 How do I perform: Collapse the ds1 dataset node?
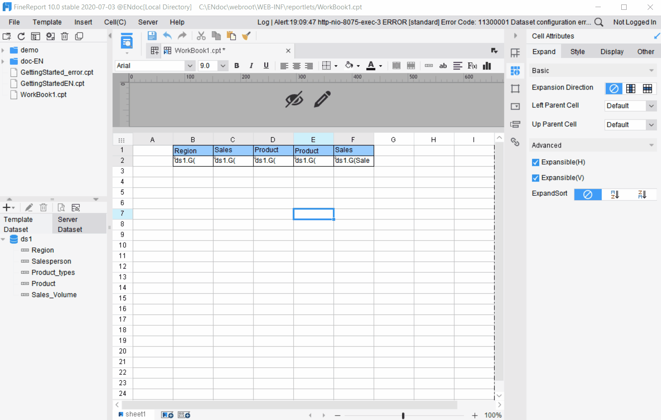coord(3,239)
